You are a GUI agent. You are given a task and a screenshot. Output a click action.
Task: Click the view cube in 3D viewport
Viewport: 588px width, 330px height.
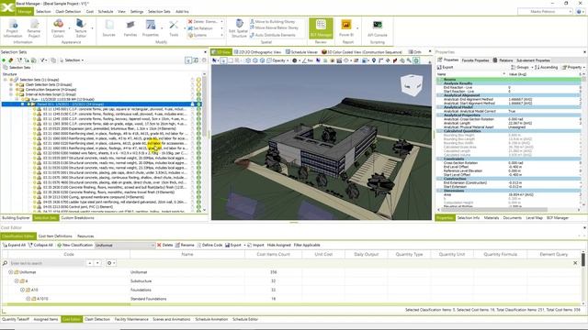click(412, 84)
